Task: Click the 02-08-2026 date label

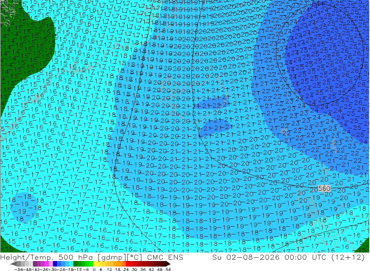Action: [253, 257]
